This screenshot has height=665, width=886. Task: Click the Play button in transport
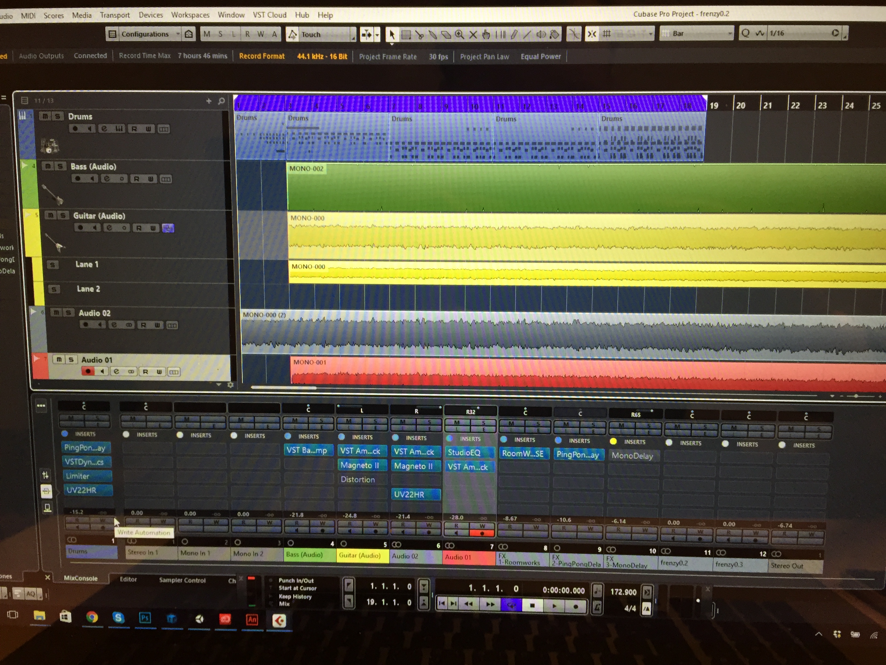(554, 606)
